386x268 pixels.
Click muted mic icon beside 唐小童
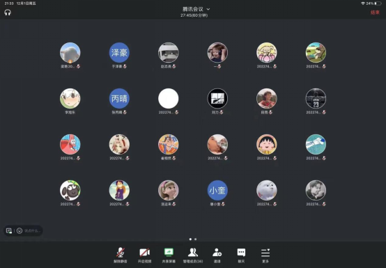click(x=223, y=204)
